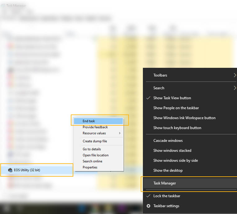Select Show windows stacked
This screenshot has height=214, width=237.
[190, 151]
